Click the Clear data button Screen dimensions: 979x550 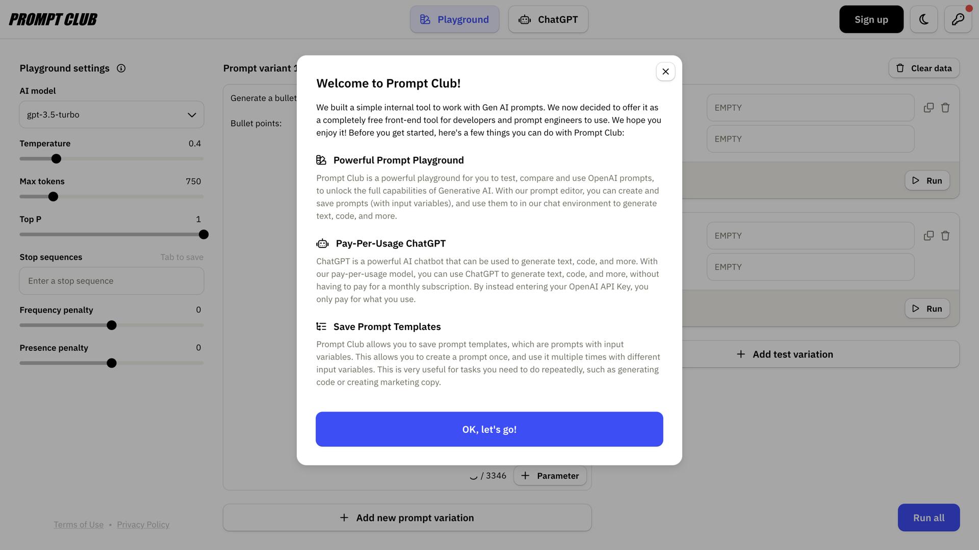(x=924, y=68)
